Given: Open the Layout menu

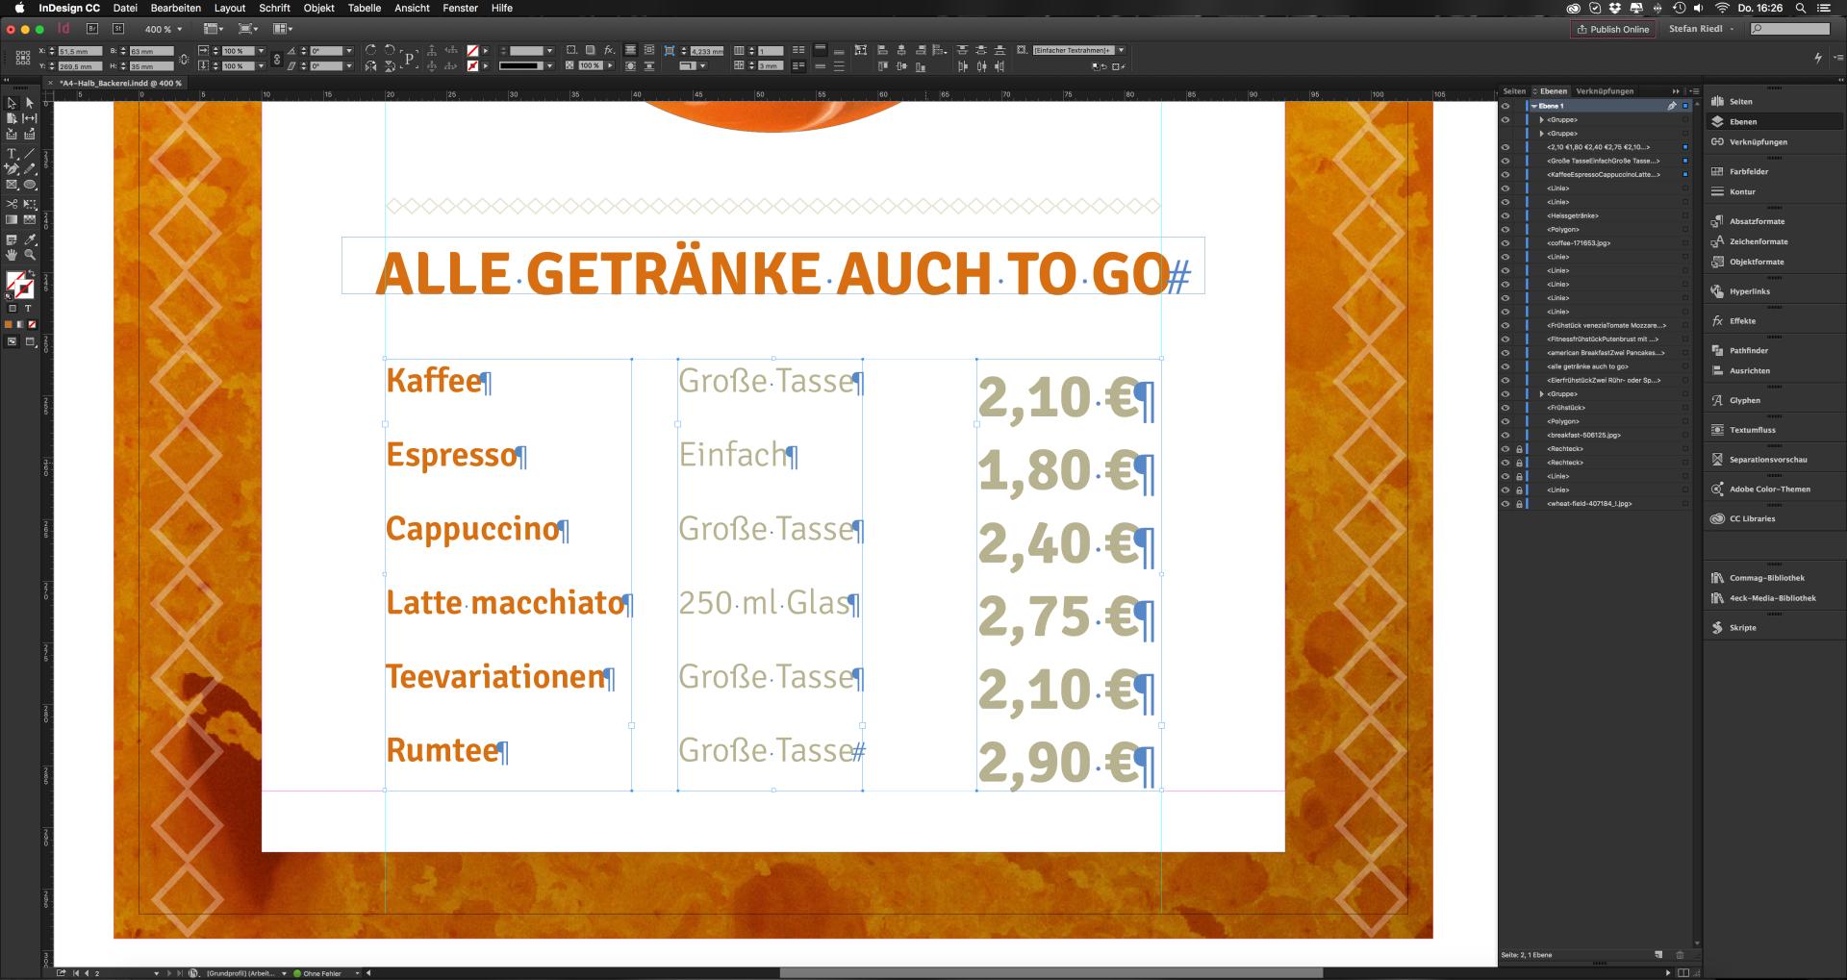Looking at the screenshot, I should [230, 8].
